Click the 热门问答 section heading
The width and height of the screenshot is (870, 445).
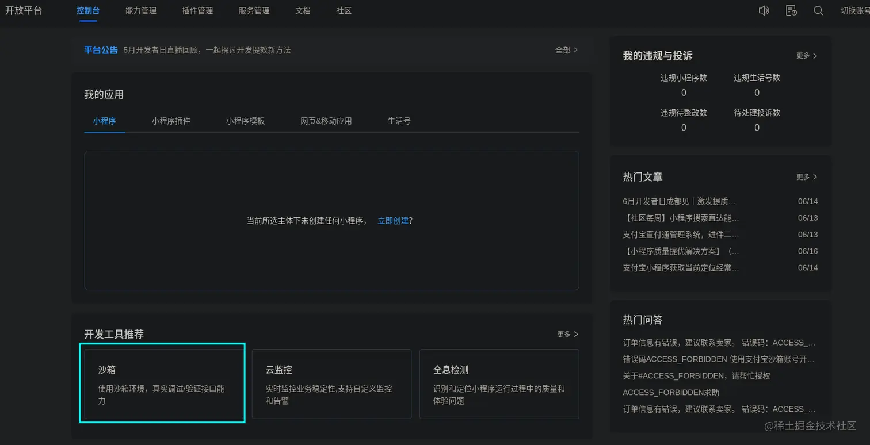[643, 320]
